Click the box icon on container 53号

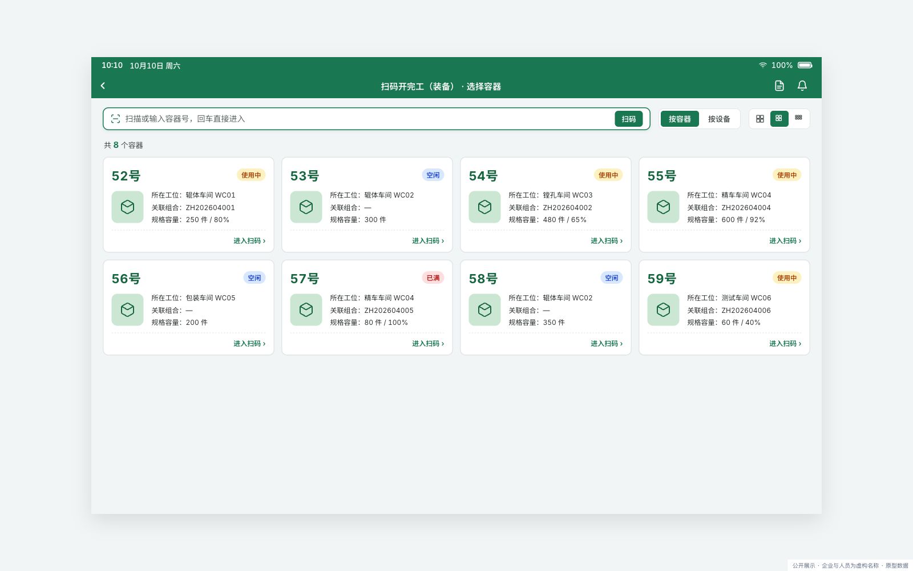306,207
